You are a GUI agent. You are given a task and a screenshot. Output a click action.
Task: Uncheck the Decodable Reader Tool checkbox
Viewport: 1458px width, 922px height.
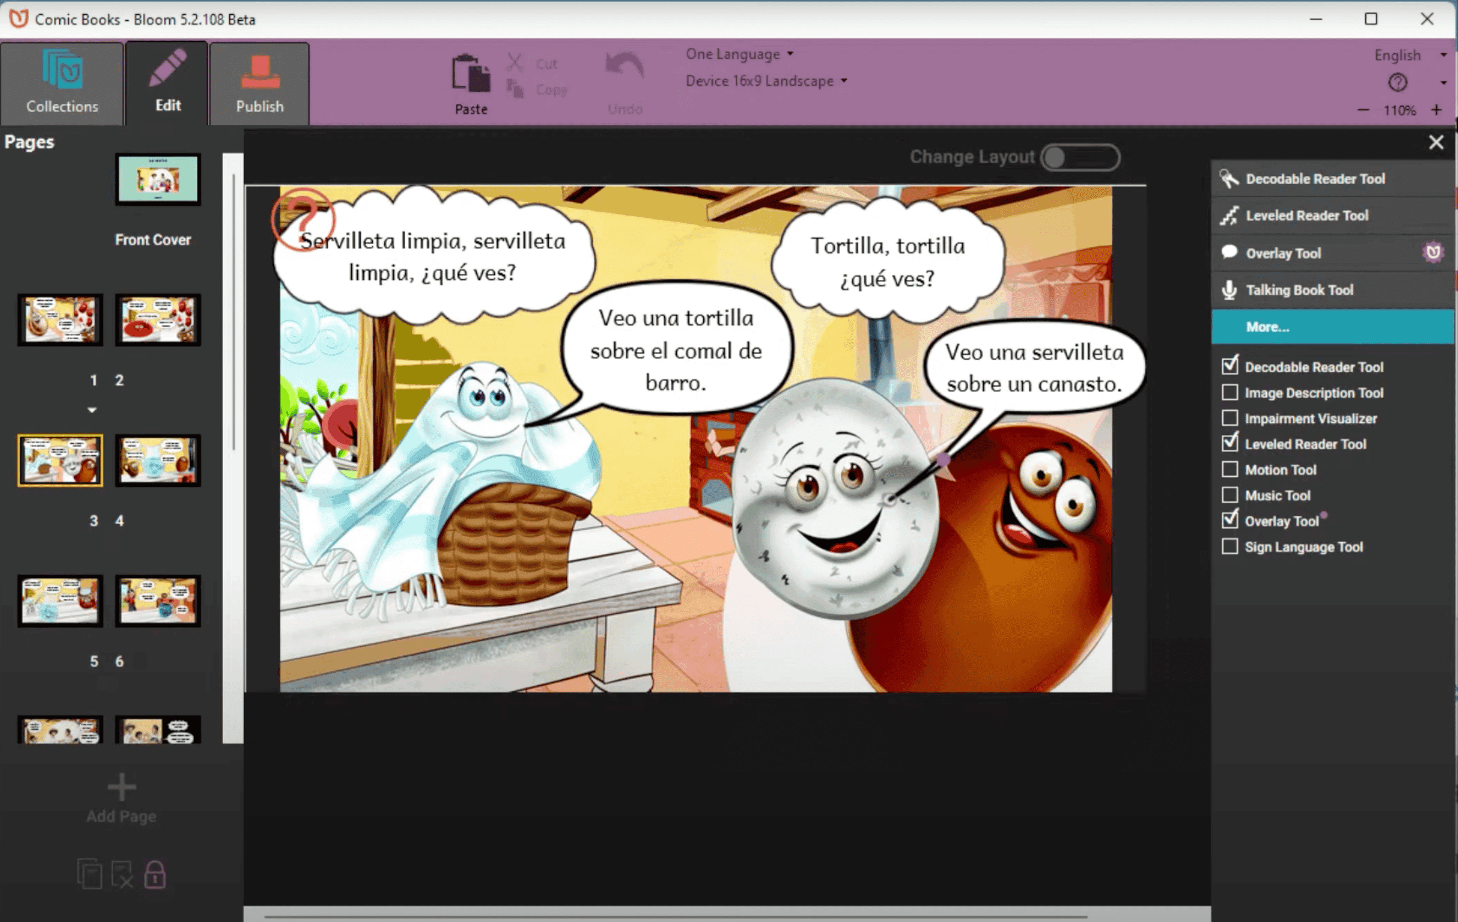click(x=1230, y=366)
